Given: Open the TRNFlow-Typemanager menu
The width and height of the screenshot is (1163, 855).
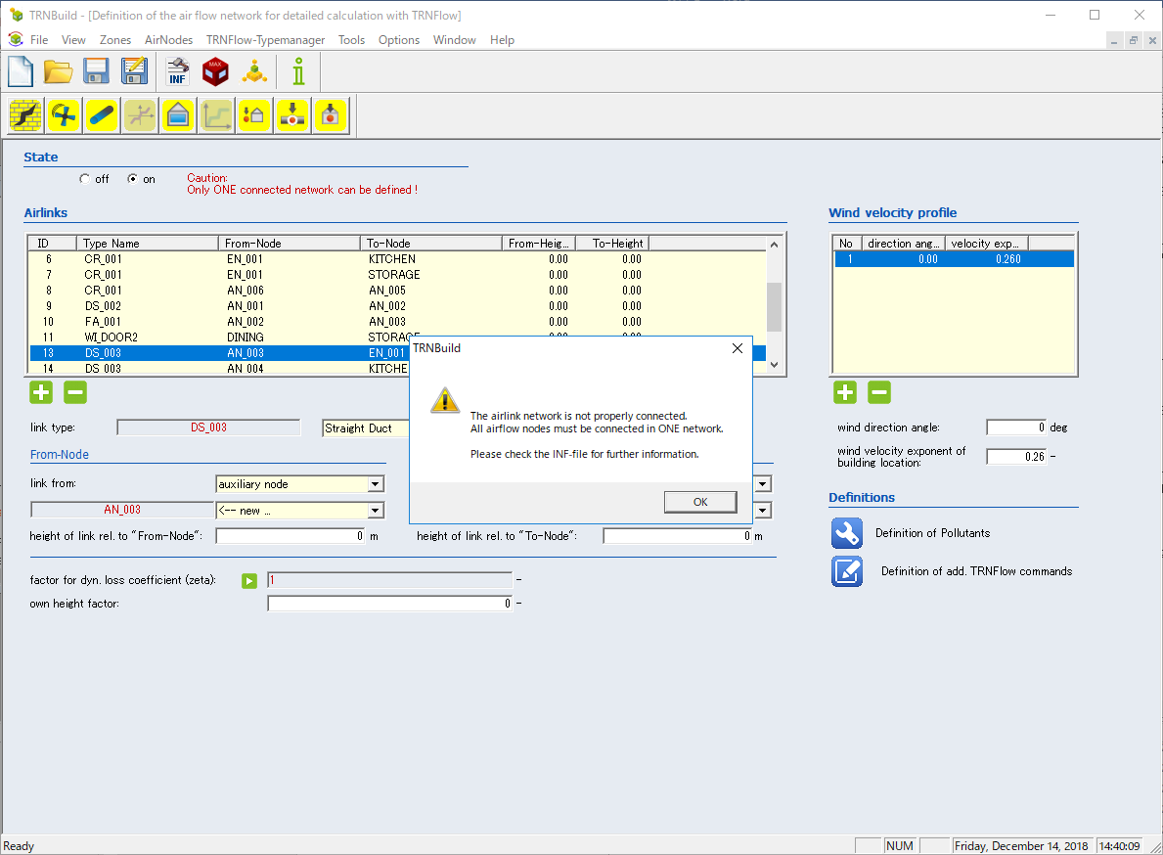Looking at the screenshot, I should pyautogui.click(x=265, y=40).
